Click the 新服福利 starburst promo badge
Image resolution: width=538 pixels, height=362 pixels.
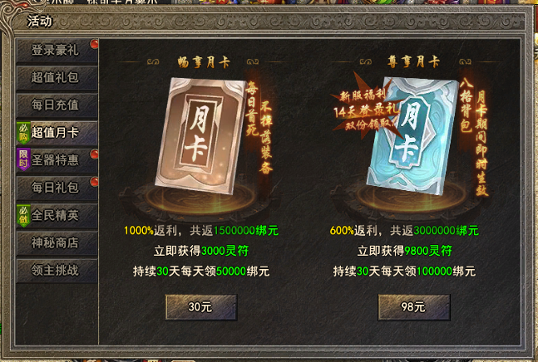point(365,109)
